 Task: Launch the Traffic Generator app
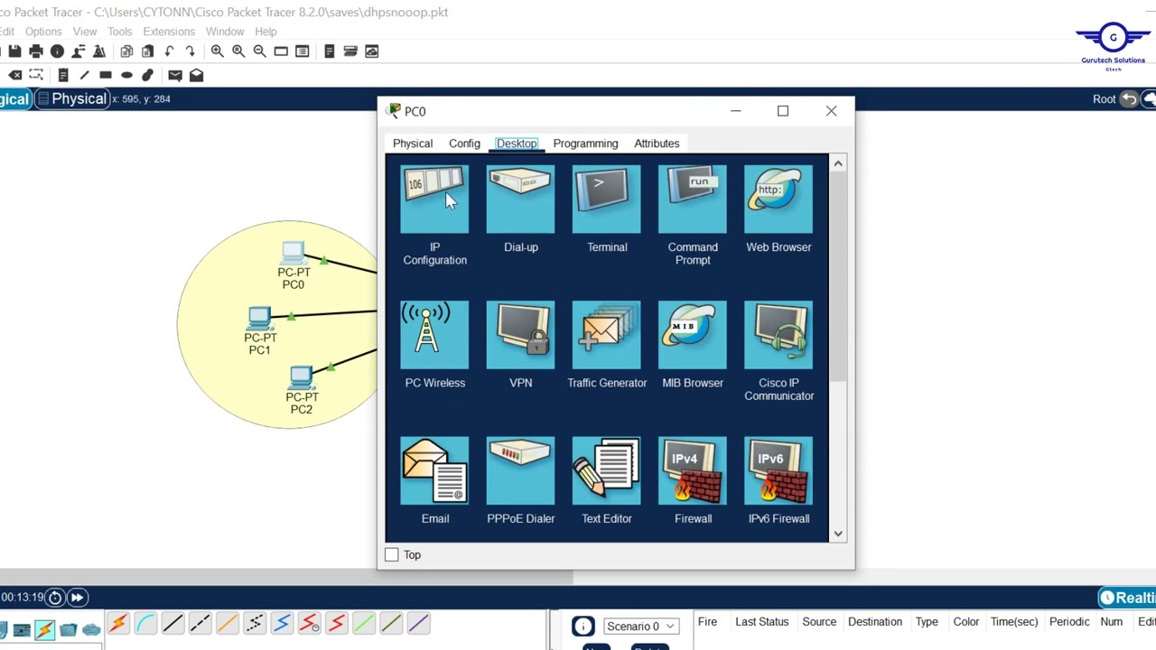click(x=607, y=335)
